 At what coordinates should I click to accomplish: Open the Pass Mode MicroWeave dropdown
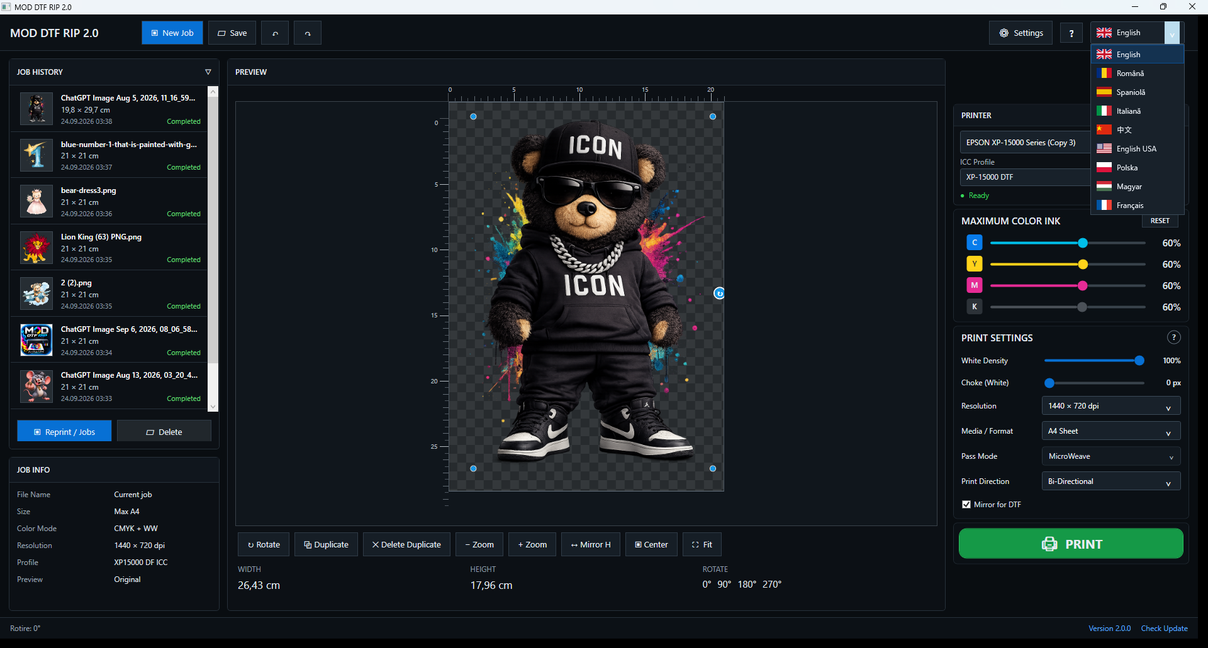(x=1111, y=456)
